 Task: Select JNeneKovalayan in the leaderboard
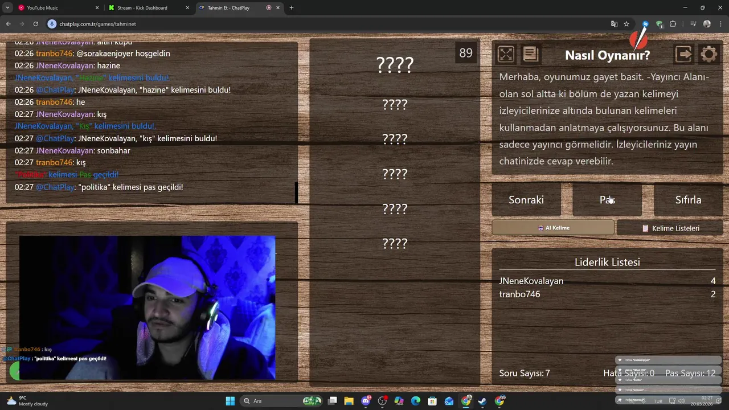531,281
